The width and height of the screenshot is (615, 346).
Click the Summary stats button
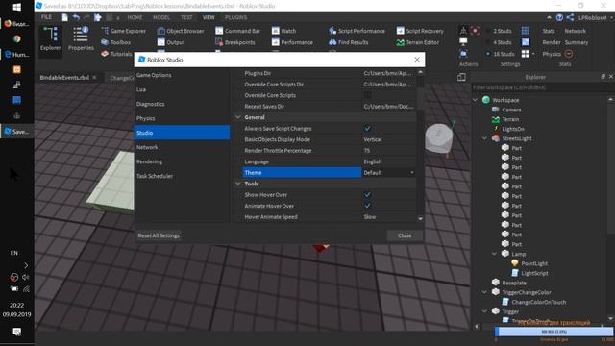(x=577, y=42)
